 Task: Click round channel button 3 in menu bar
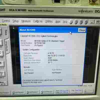81,22
